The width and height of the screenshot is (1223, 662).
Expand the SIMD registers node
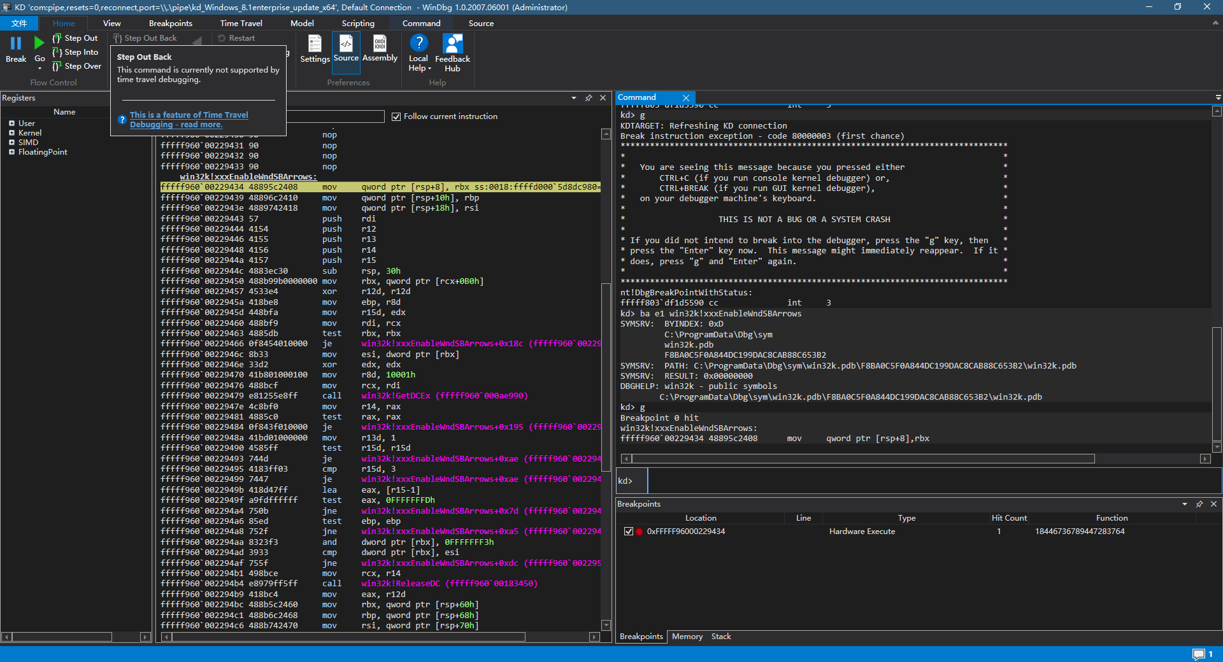click(x=11, y=143)
